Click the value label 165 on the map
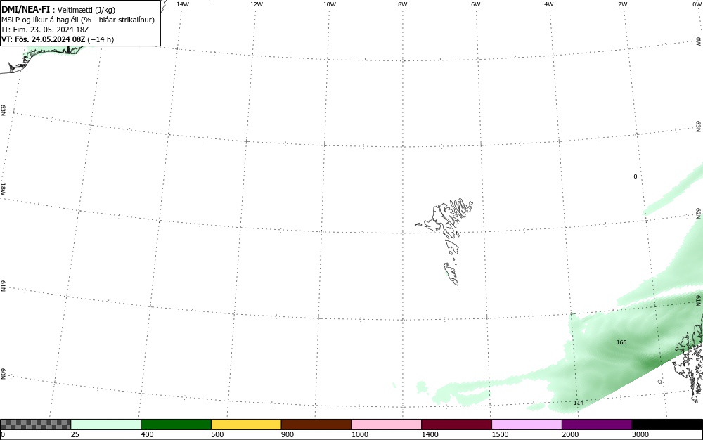This screenshot has width=703, height=440. 621,342
